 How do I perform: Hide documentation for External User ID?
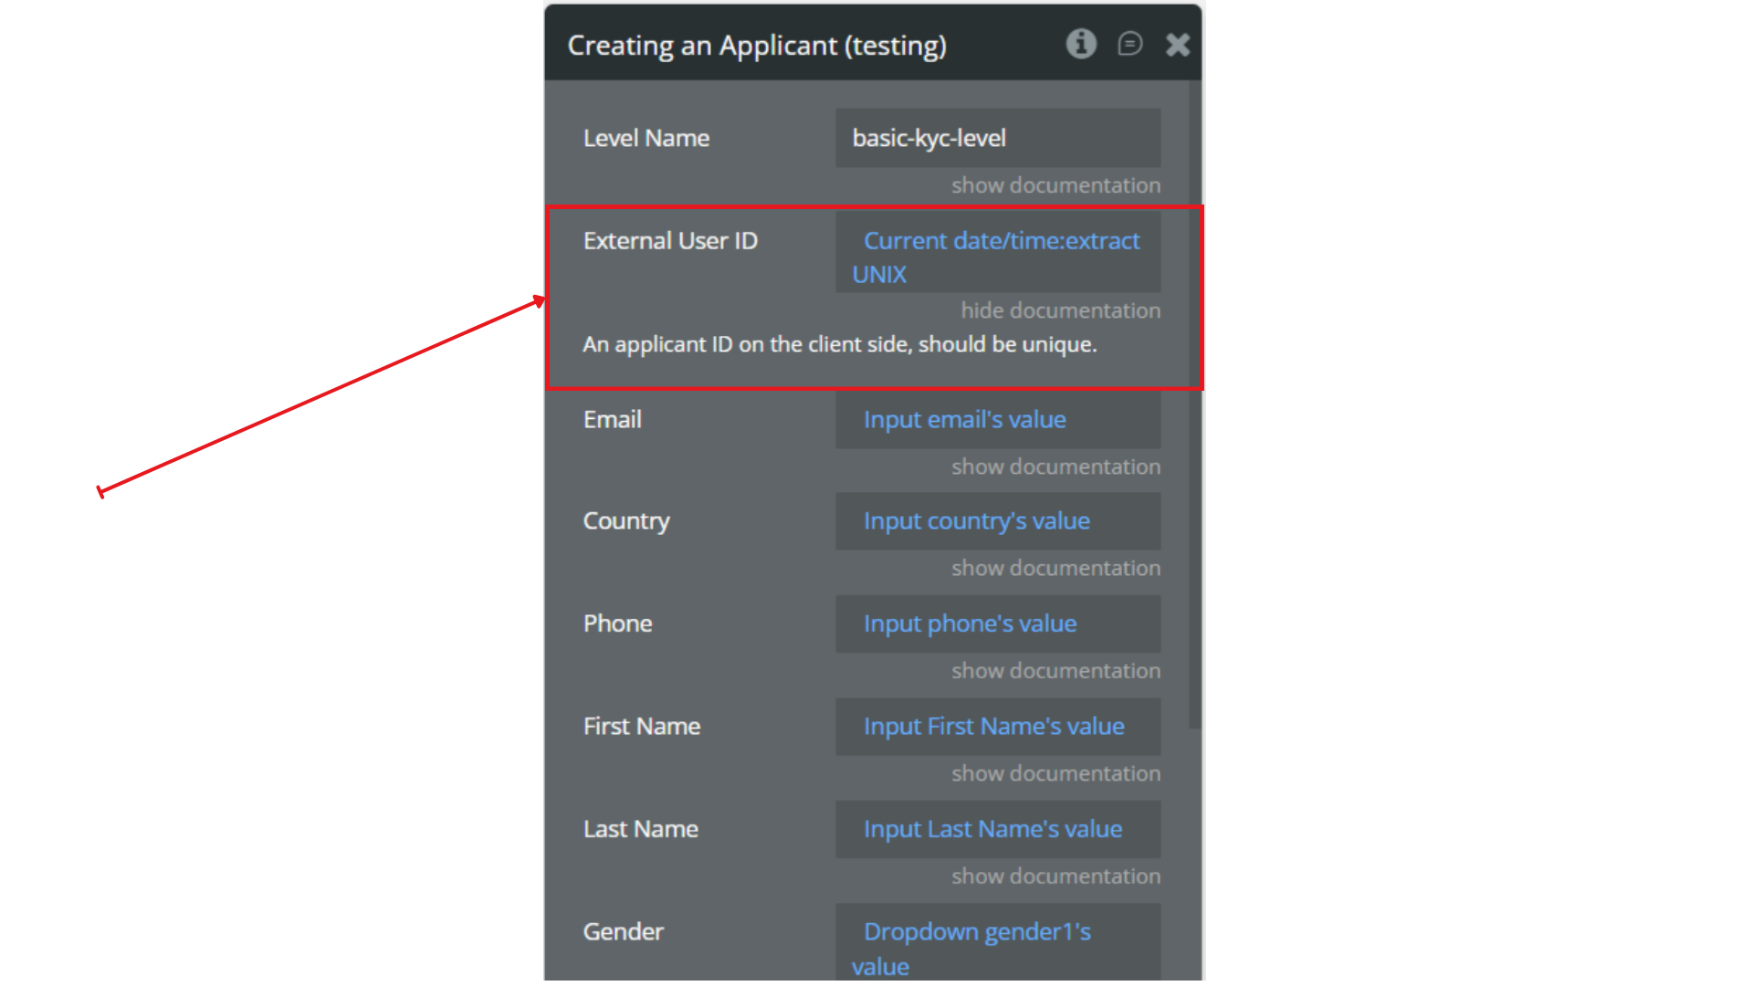(1060, 310)
